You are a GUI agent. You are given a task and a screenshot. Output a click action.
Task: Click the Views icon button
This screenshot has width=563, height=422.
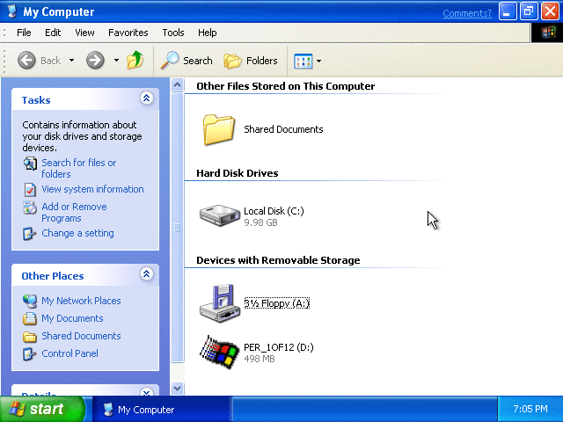pyautogui.click(x=303, y=61)
